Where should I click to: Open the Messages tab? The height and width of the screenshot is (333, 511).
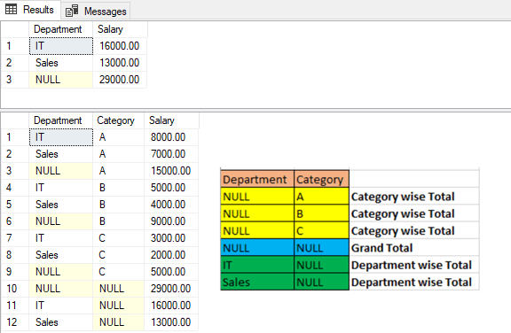(96, 11)
